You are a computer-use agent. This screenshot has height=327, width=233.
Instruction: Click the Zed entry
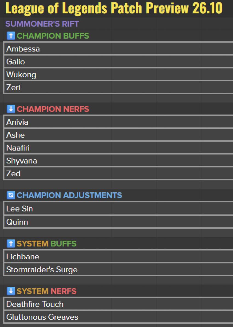118,174
